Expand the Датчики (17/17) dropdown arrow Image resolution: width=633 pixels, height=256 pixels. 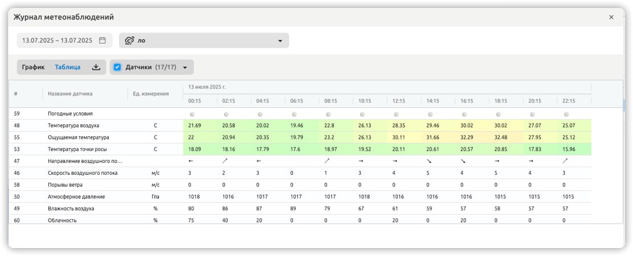tap(185, 68)
